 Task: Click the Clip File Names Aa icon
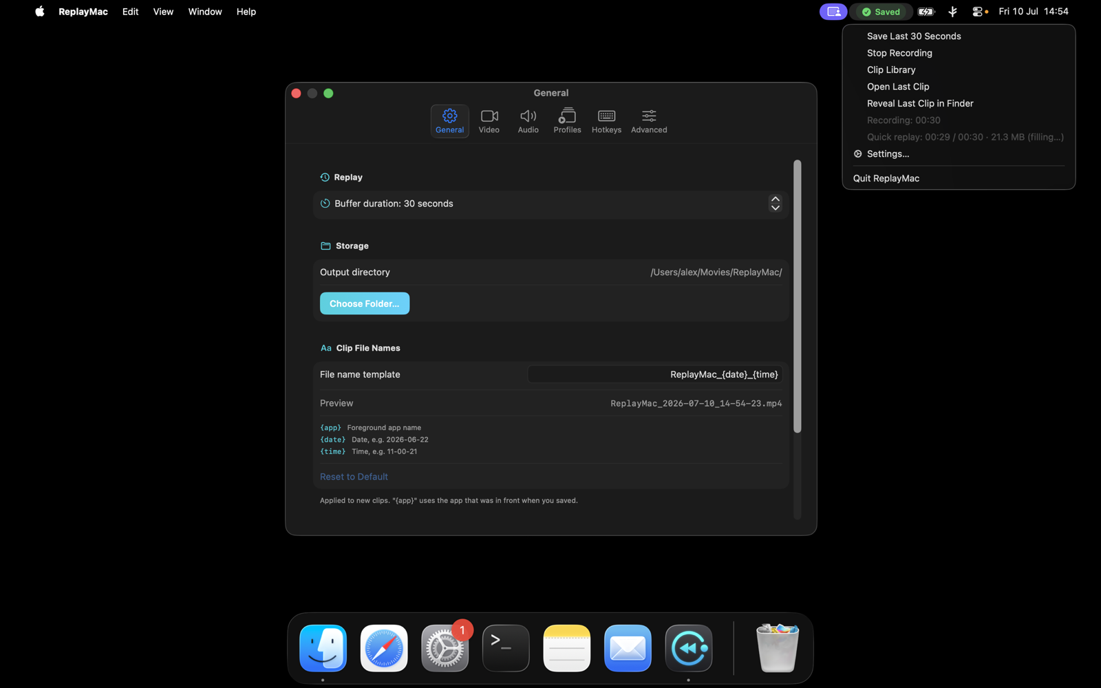click(326, 348)
